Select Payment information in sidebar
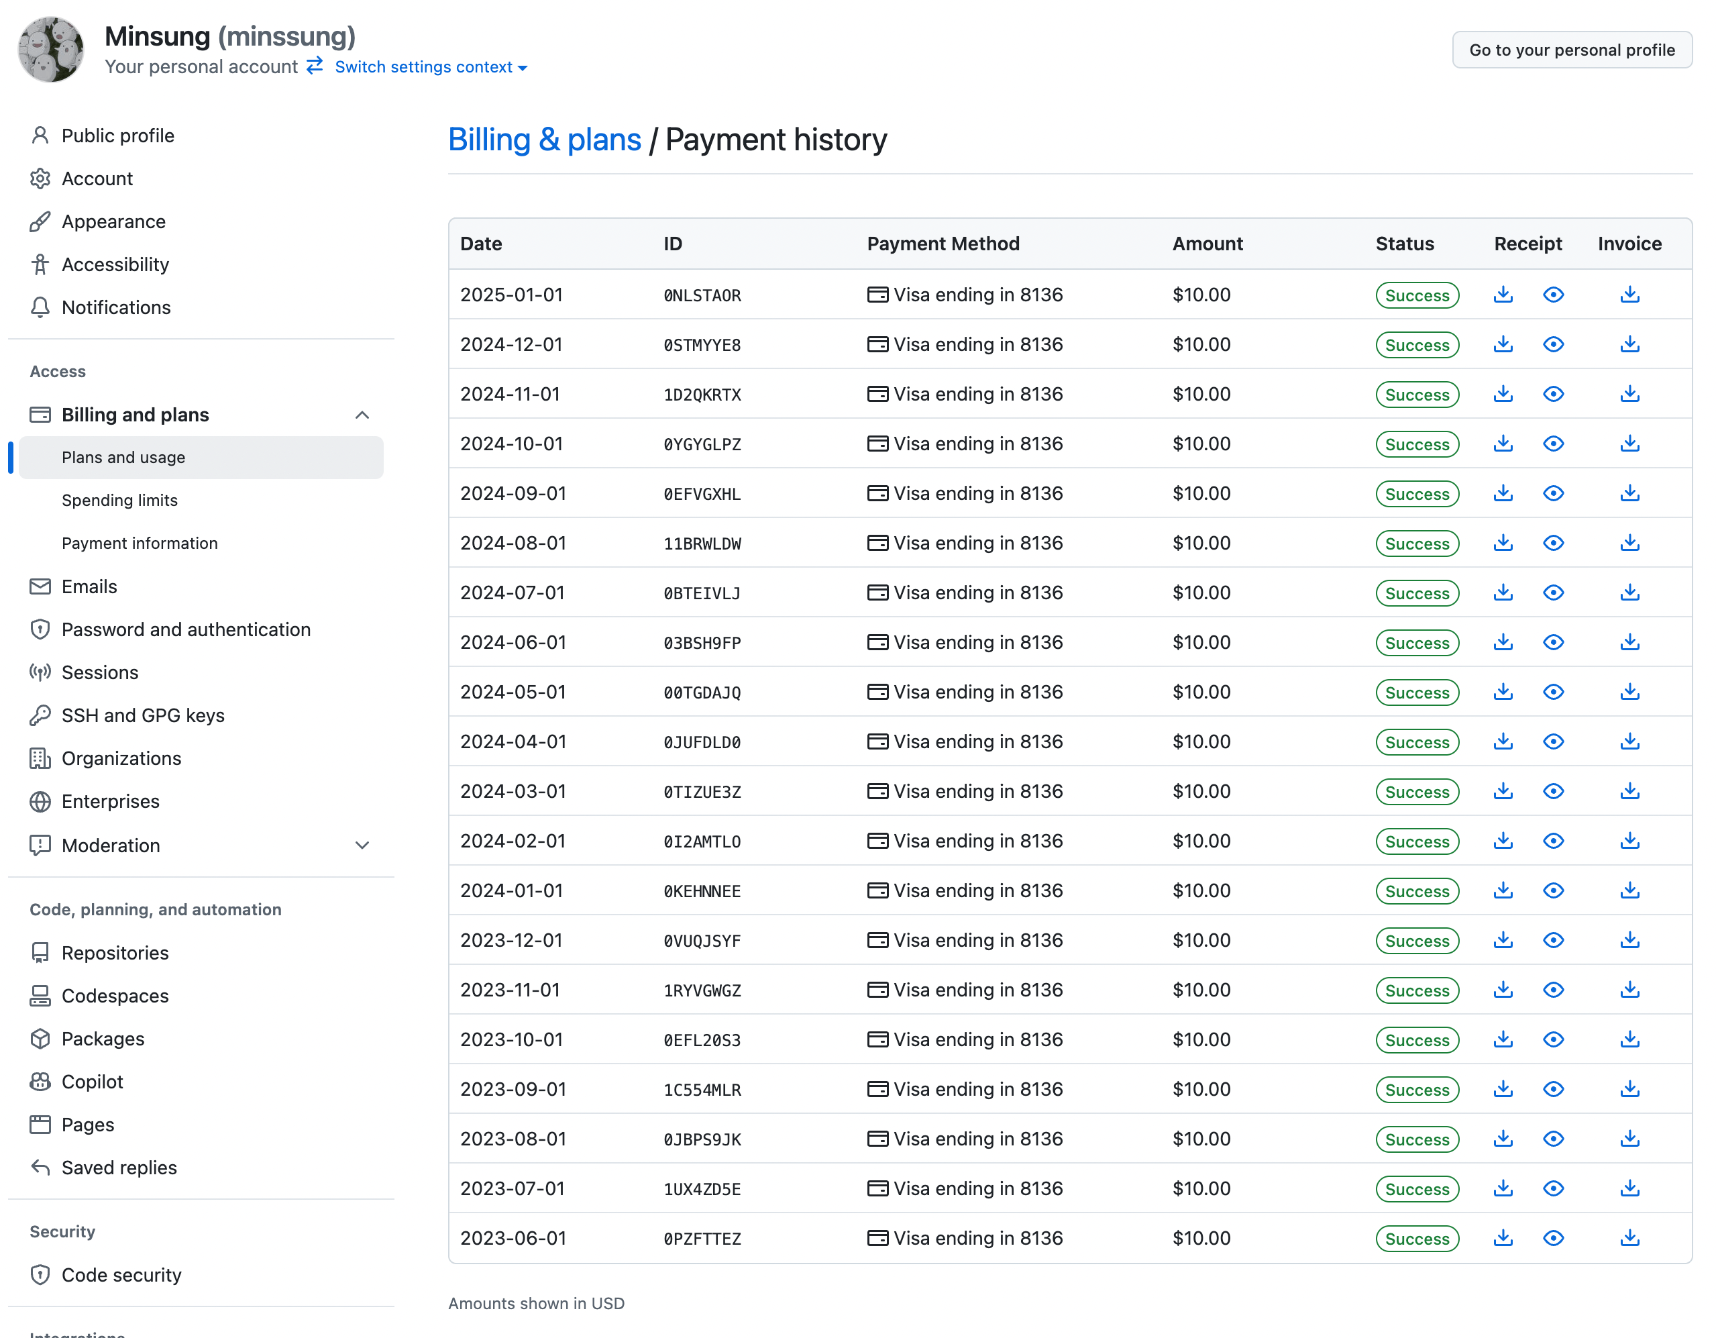The width and height of the screenshot is (1716, 1338). [x=139, y=544]
